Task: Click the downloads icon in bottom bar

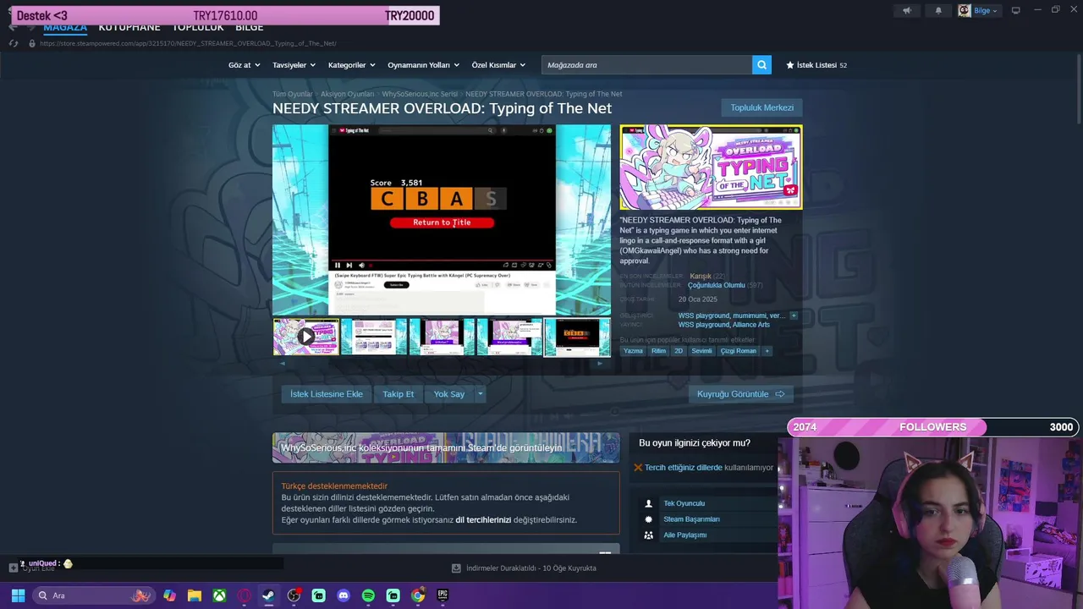Action: pyautogui.click(x=456, y=568)
